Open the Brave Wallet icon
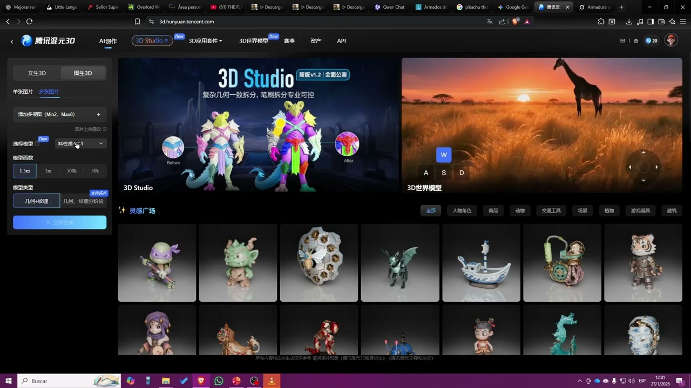This screenshot has width=691, height=388. coord(661,22)
